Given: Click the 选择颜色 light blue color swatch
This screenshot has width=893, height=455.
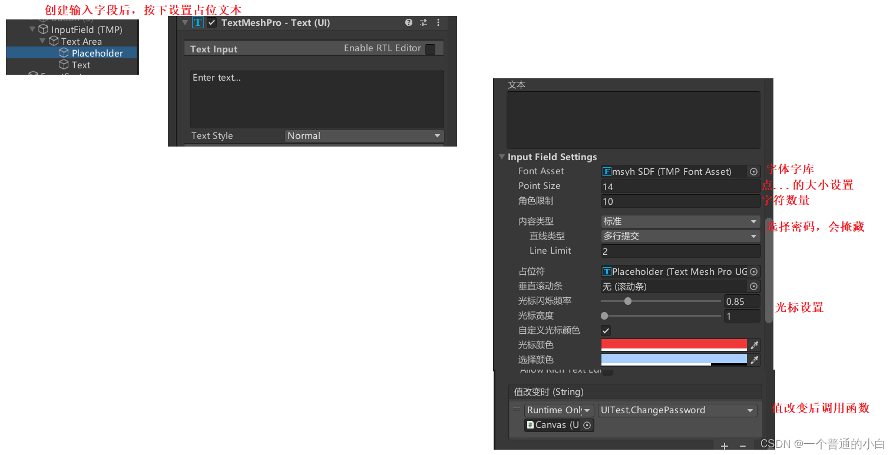Looking at the screenshot, I should click(674, 360).
